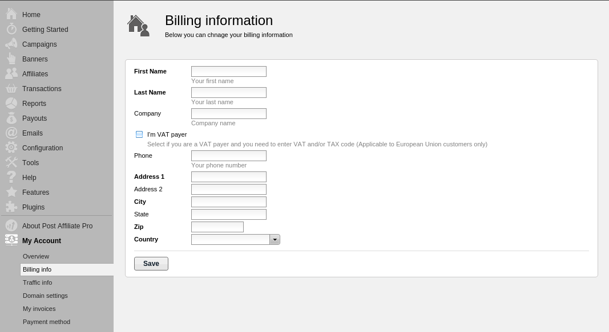Open Affiliates using the people icon
Viewport: 609px width, 332px height.
(x=11, y=73)
